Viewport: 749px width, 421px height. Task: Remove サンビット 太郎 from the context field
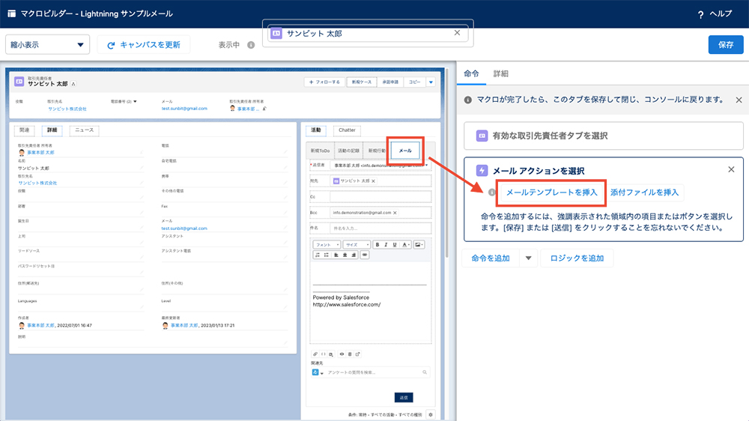pyautogui.click(x=457, y=33)
